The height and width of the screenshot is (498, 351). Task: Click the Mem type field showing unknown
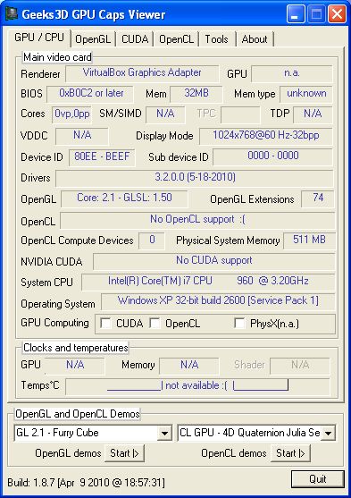point(306,94)
